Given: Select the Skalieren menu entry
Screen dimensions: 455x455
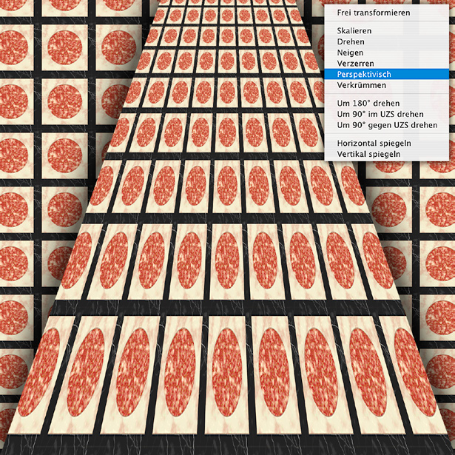Looking at the screenshot, I should pyautogui.click(x=386, y=31).
